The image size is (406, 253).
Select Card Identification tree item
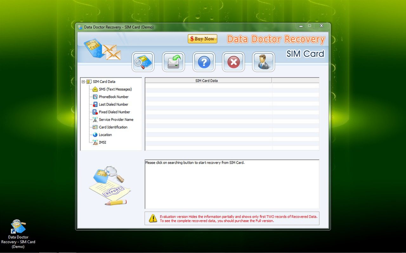point(113,127)
